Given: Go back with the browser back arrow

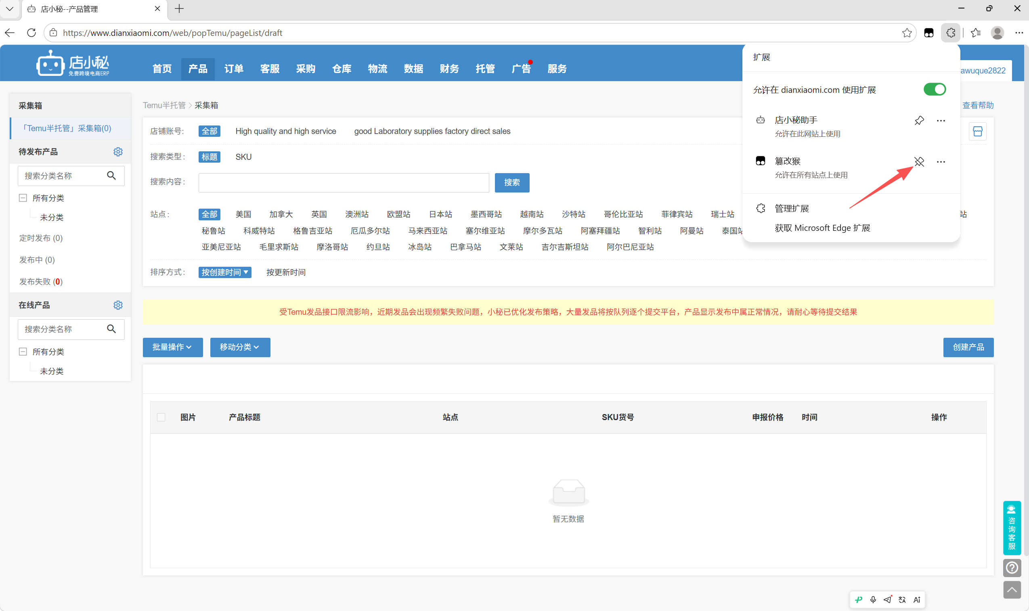Looking at the screenshot, I should [x=10, y=33].
